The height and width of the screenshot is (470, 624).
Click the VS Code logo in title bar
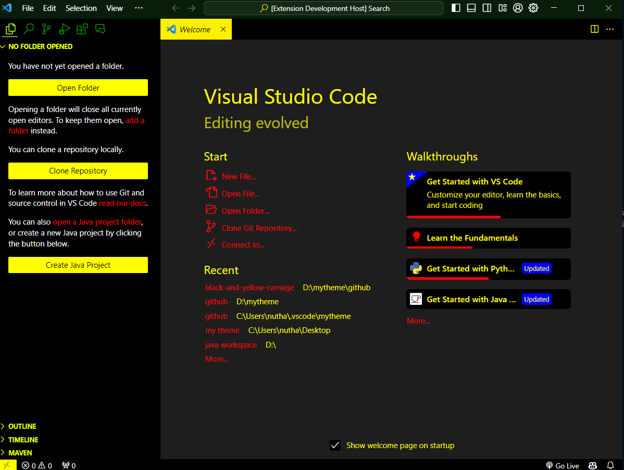click(x=7, y=8)
